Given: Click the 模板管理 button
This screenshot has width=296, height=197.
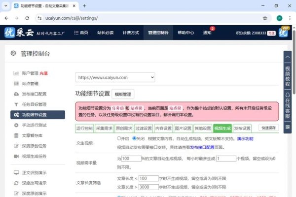Looking at the screenshot, I should click(x=123, y=94).
